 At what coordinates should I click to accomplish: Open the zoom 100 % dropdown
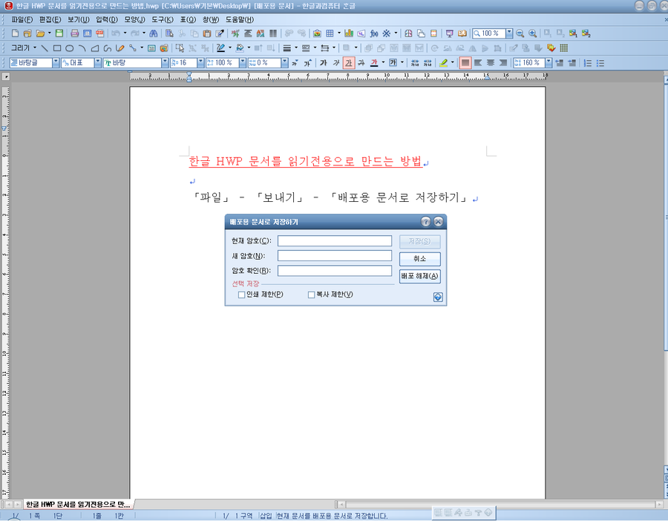tap(509, 33)
